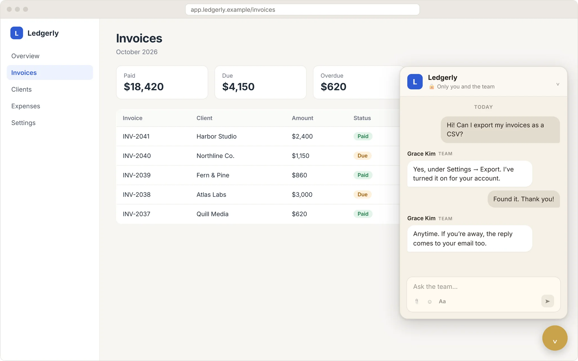Open invoice INV-2041
Viewport: 578px width, 361px height.
(136, 137)
